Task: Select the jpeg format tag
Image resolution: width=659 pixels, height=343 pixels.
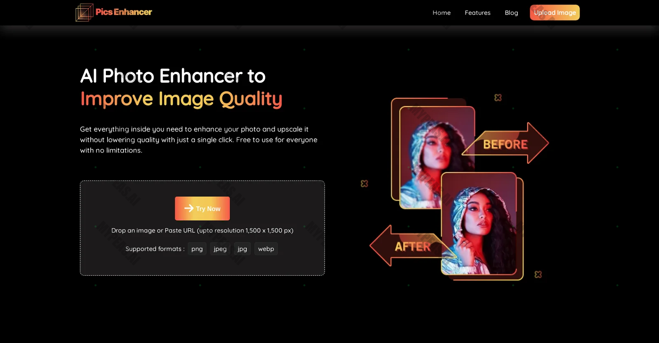Action: 220,249
